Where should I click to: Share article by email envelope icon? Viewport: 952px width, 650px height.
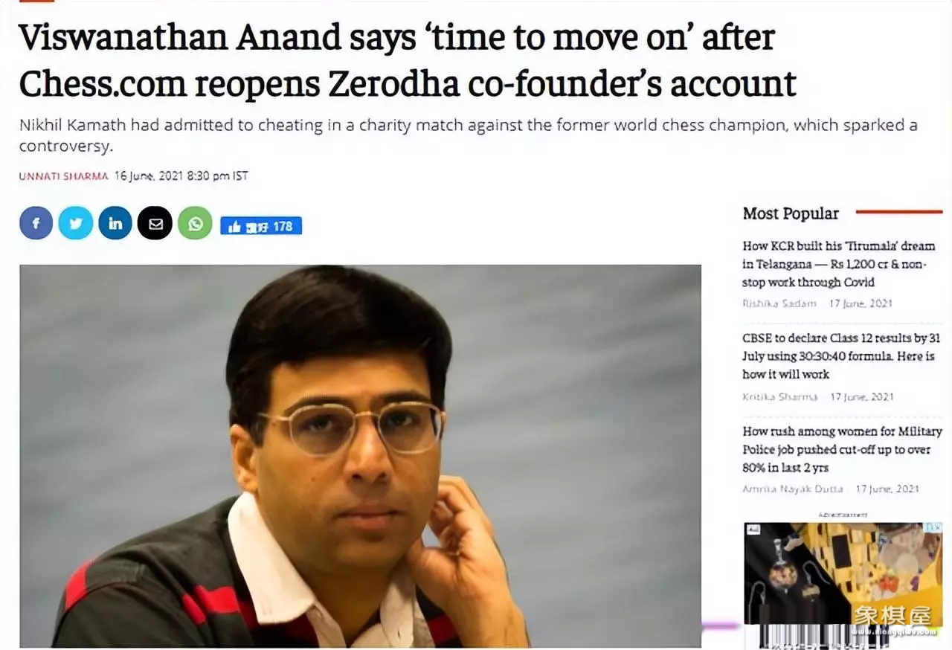click(x=155, y=223)
